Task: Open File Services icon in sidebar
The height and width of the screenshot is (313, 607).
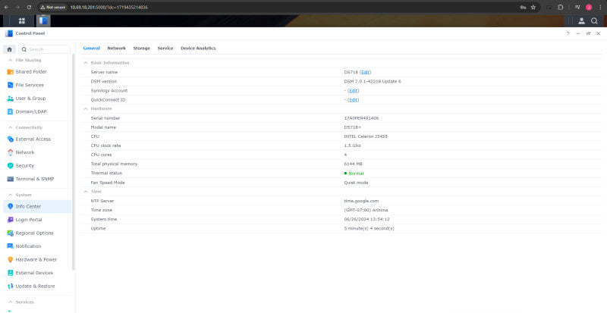Action: pyautogui.click(x=11, y=85)
